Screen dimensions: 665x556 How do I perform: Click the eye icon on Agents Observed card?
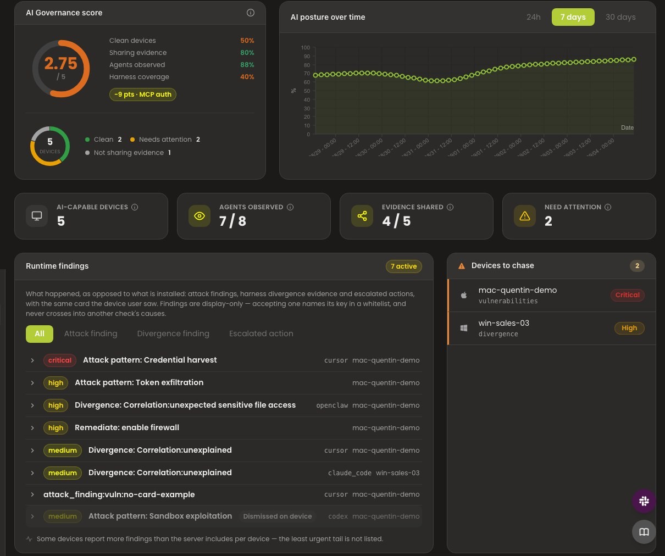pyautogui.click(x=199, y=216)
